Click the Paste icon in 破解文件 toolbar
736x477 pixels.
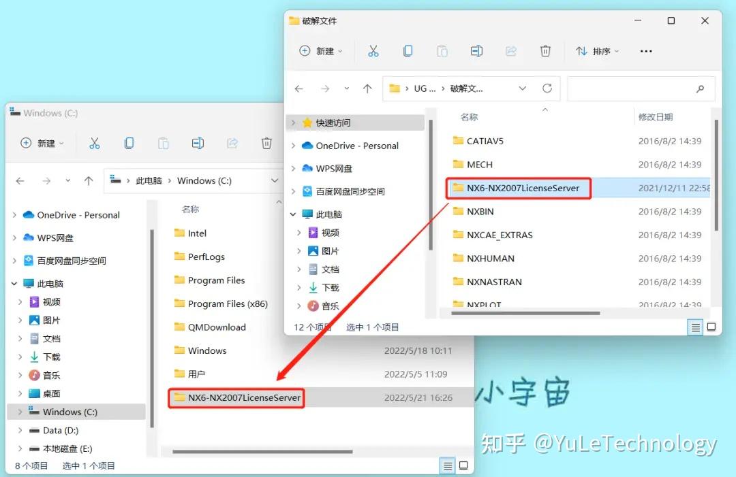click(x=442, y=51)
